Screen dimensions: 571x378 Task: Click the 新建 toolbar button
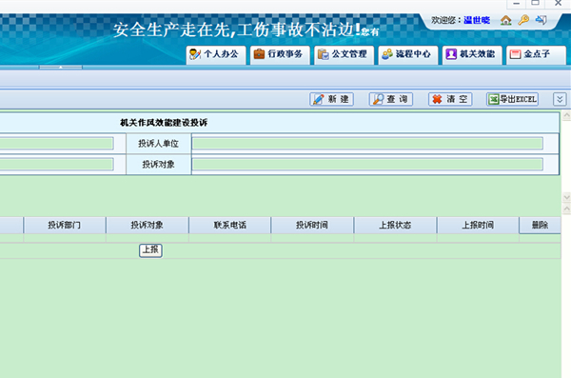[332, 99]
